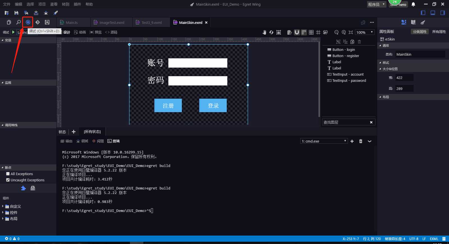Open the search sidebar view
449x244 pixels.
coord(19,22)
